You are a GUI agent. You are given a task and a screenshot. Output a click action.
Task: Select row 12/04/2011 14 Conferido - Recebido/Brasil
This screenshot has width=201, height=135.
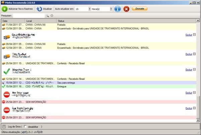[99, 79]
